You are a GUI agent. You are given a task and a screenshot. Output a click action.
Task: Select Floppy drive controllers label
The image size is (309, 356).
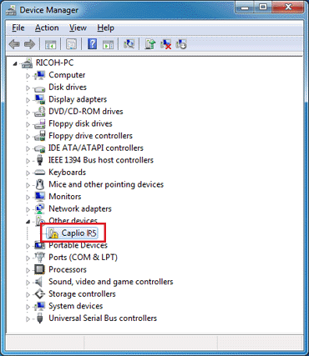pyautogui.click(x=90, y=136)
